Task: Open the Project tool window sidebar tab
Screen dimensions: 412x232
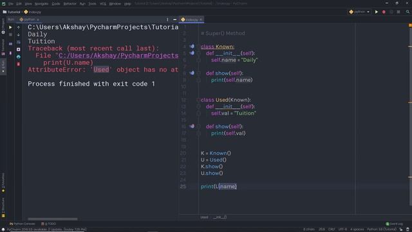Action: (3, 26)
